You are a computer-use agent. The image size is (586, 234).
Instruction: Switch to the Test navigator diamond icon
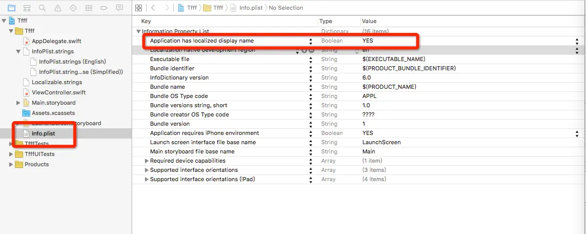click(x=73, y=8)
